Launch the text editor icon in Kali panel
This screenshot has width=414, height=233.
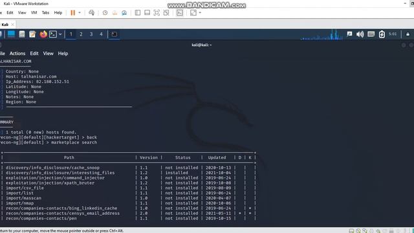32,34
